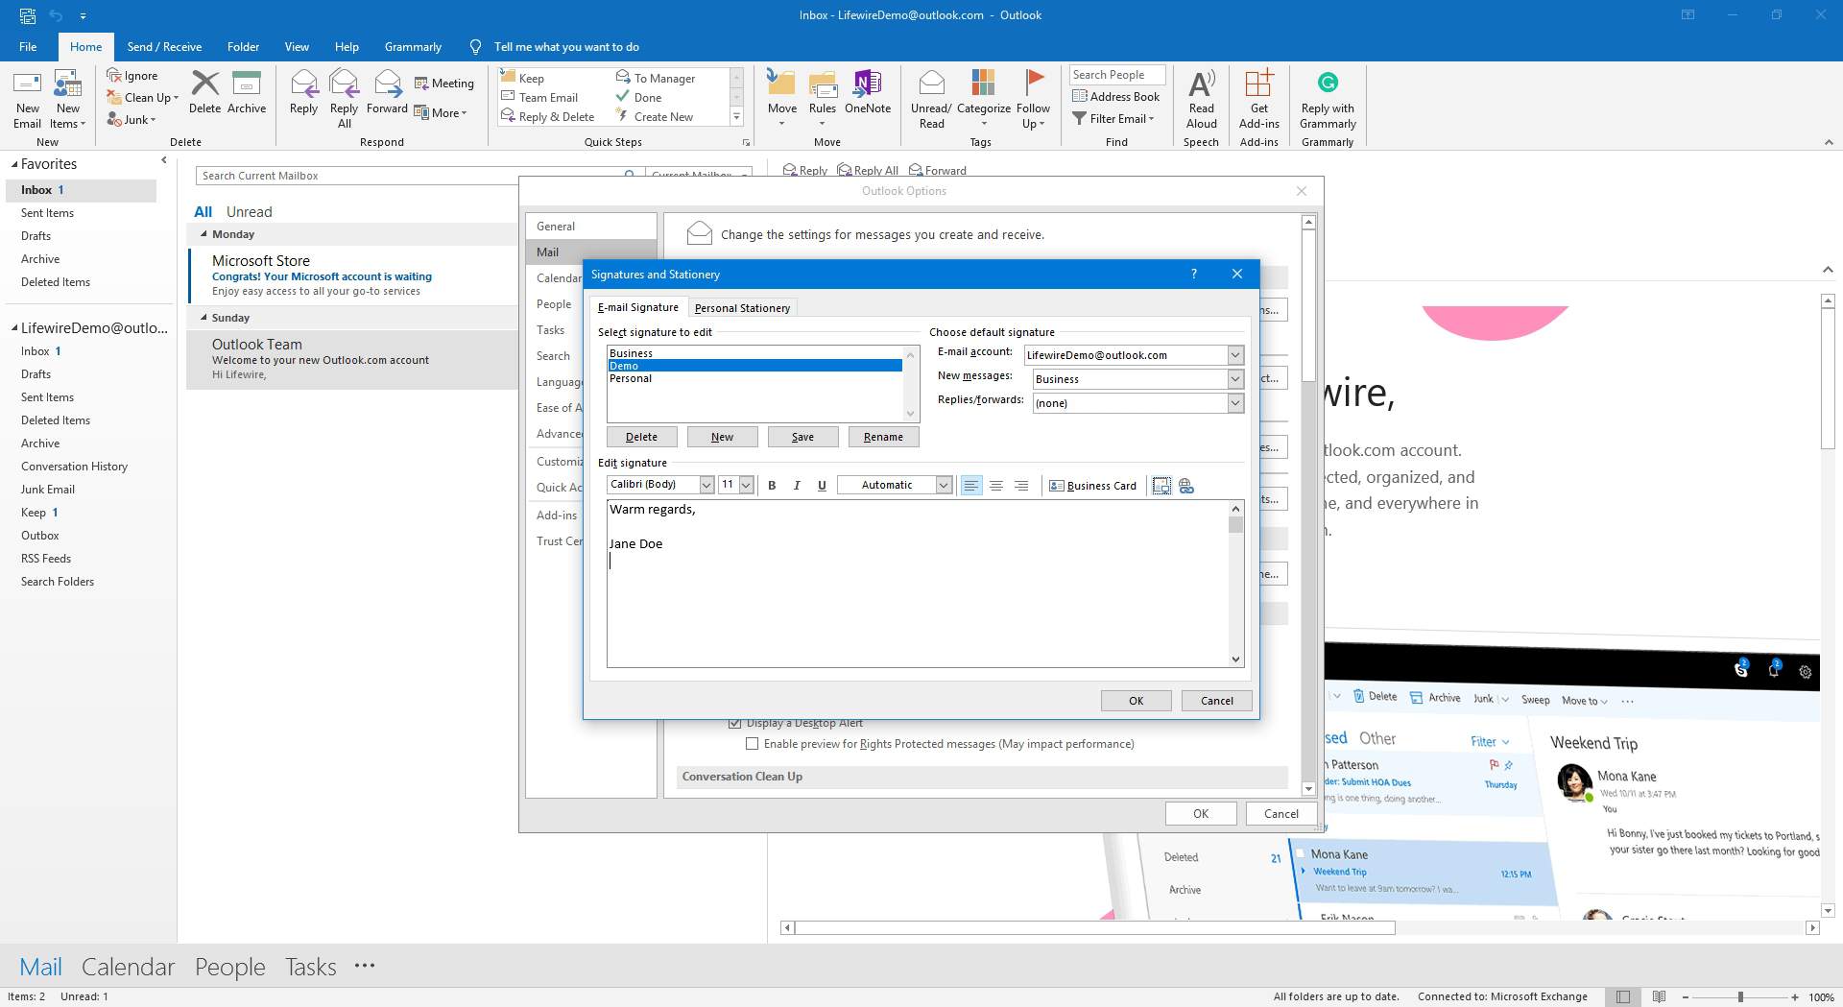This screenshot has height=1007, width=1843.
Task: Click OK in Signatures and Stationery
Action: tap(1136, 701)
